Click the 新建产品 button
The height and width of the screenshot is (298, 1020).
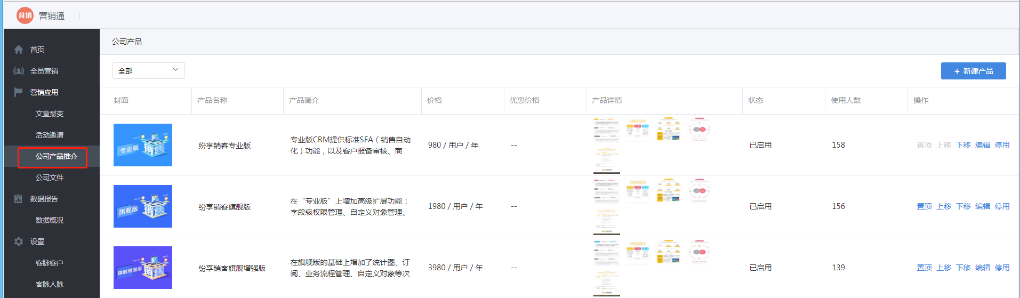coord(973,71)
